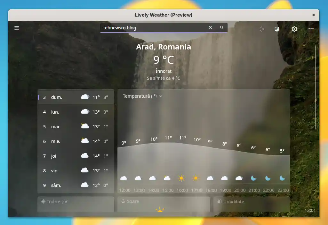Click the search magnifier icon
This screenshot has height=225, width=328.
pos(222,28)
